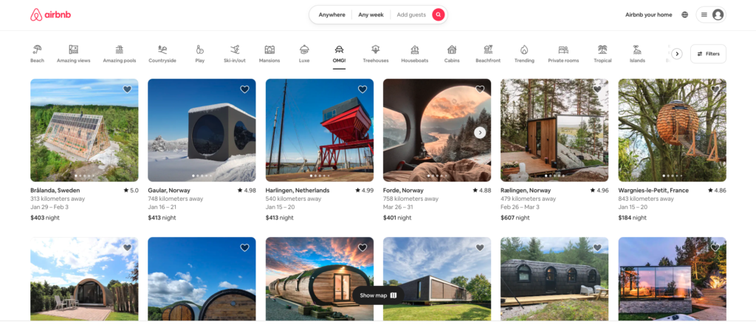Click the Any week date selector

coord(371,15)
